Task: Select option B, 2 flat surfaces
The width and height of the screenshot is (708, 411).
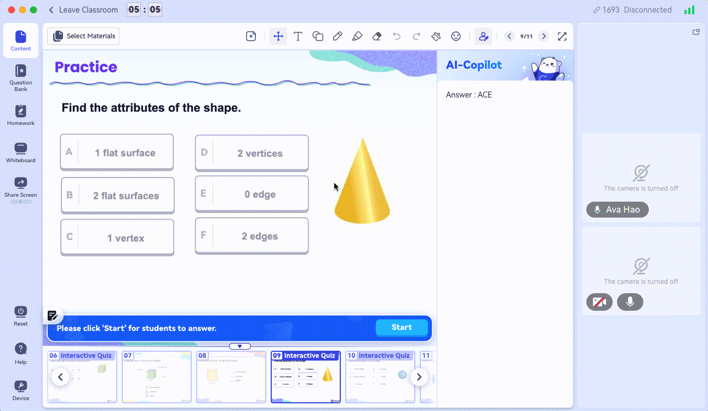Action: (x=117, y=195)
